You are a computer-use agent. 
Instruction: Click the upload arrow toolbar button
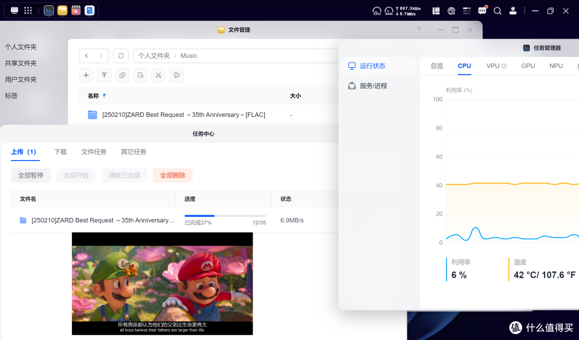tap(104, 75)
